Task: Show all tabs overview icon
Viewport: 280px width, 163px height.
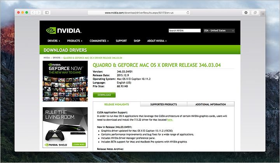Action: (255, 12)
